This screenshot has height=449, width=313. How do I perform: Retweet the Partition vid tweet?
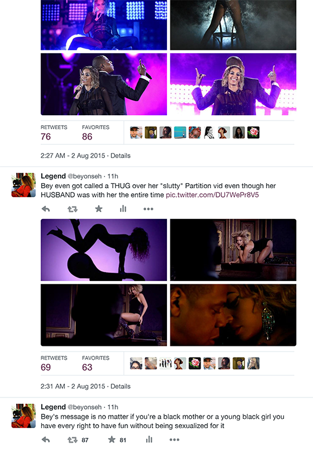pos(72,209)
